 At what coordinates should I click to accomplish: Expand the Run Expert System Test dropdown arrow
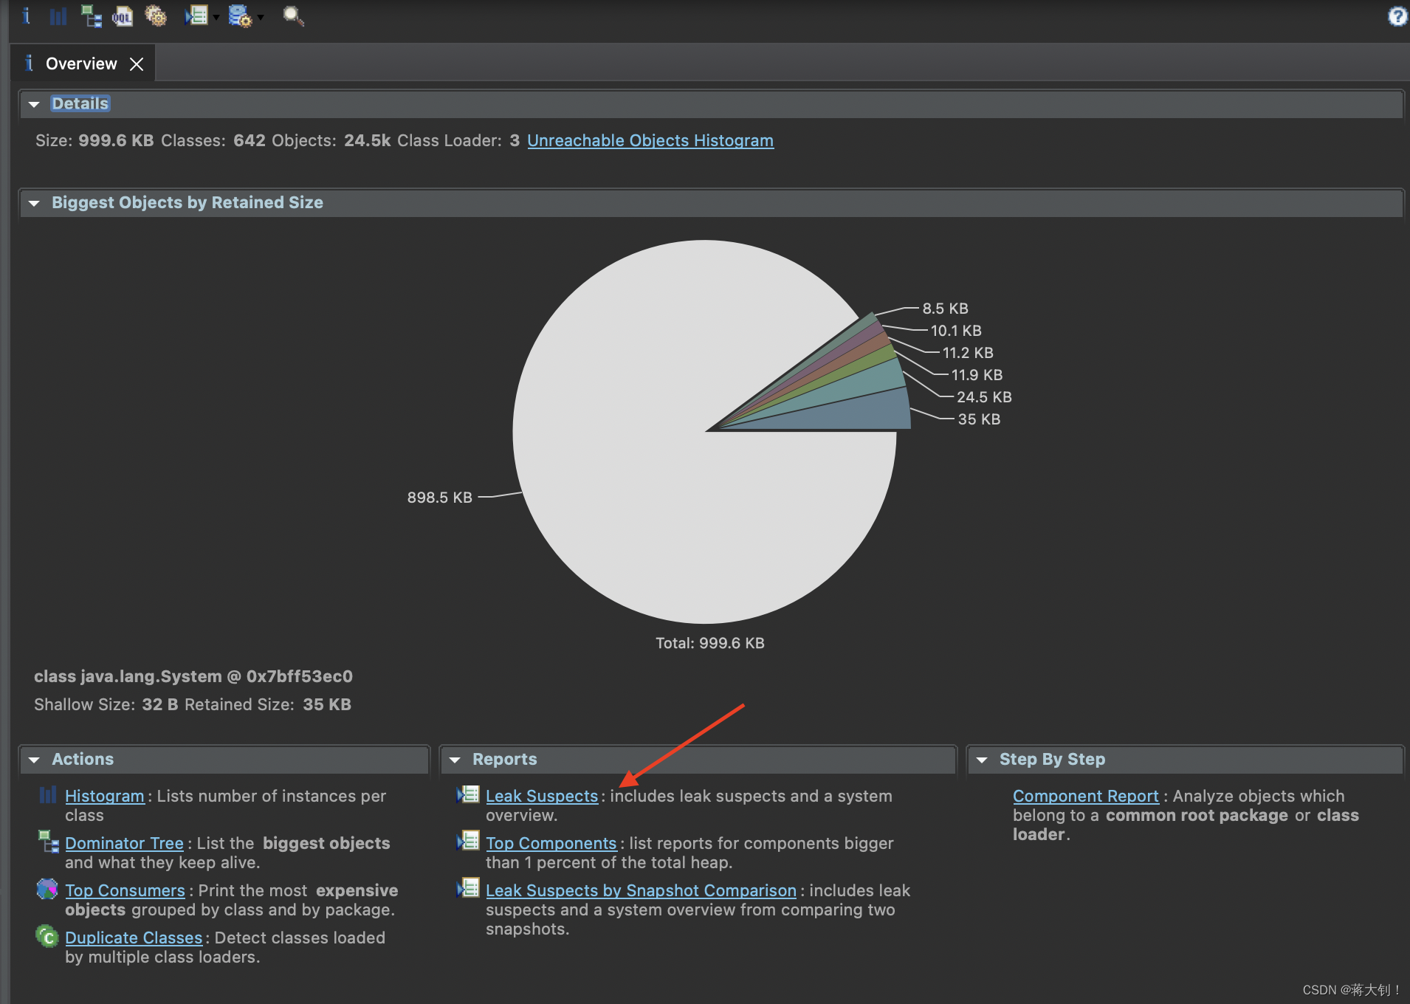pyautogui.click(x=216, y=17)
